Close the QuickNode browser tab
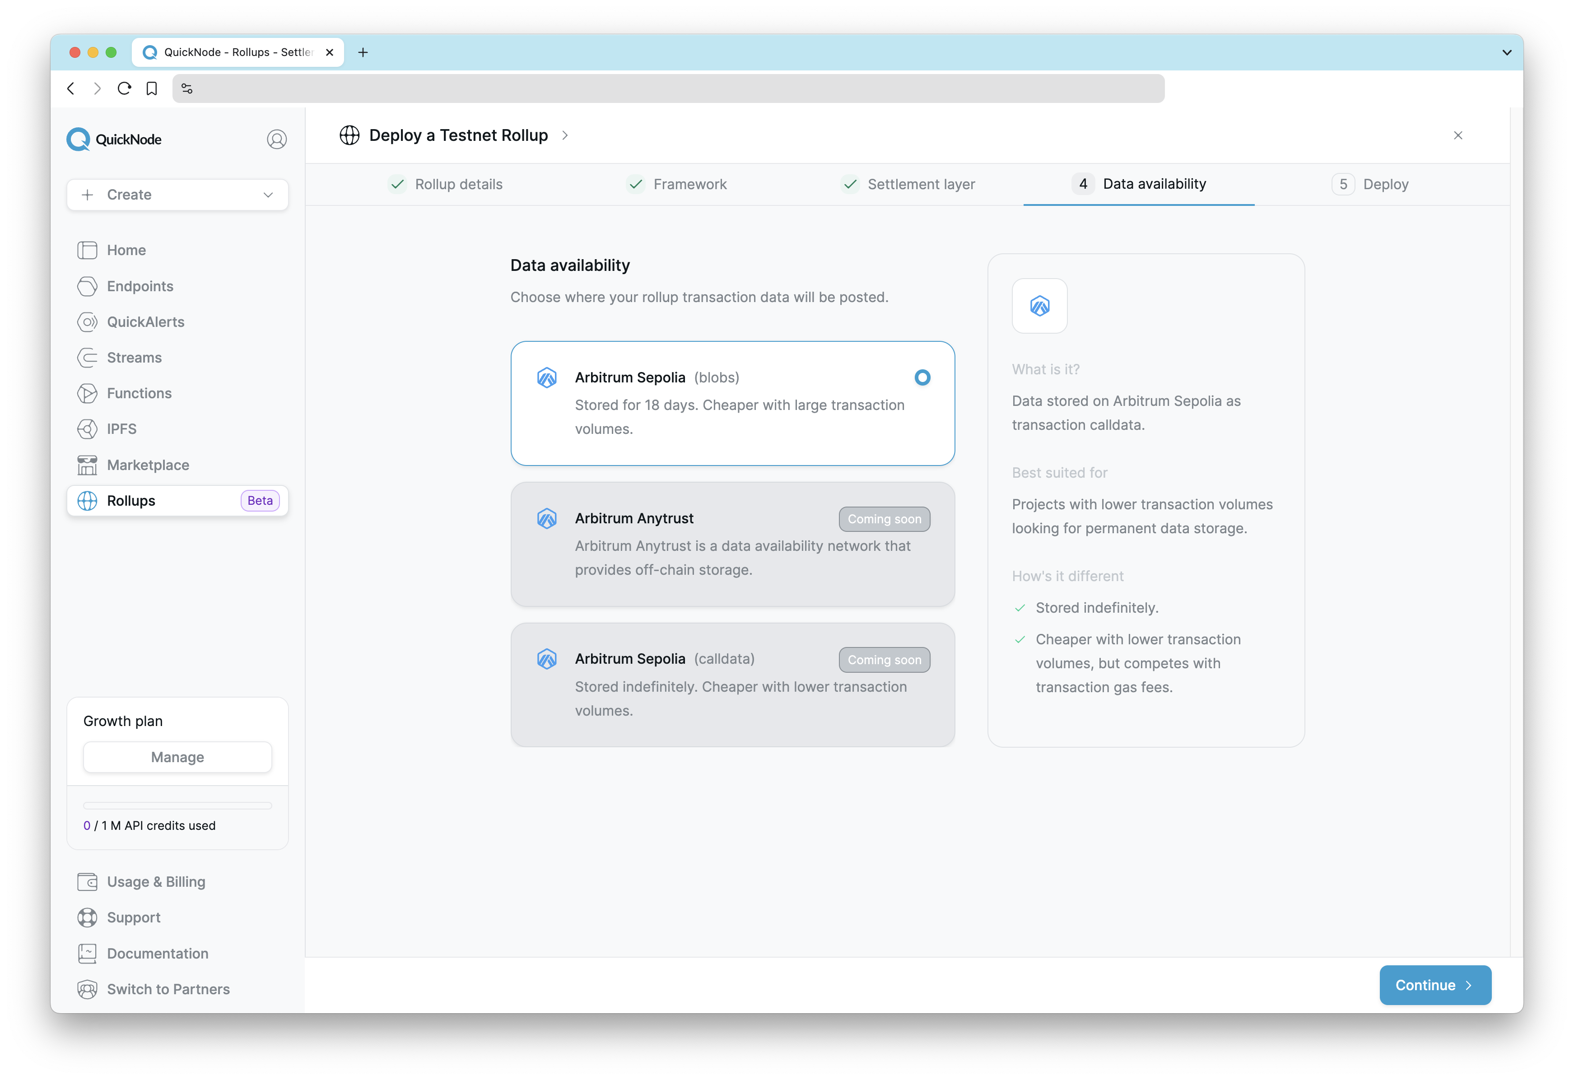The image size is (1574, 1080). click(x=330, y=52)
